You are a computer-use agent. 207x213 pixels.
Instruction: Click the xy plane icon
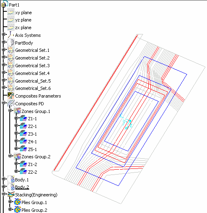click(11, 13)
